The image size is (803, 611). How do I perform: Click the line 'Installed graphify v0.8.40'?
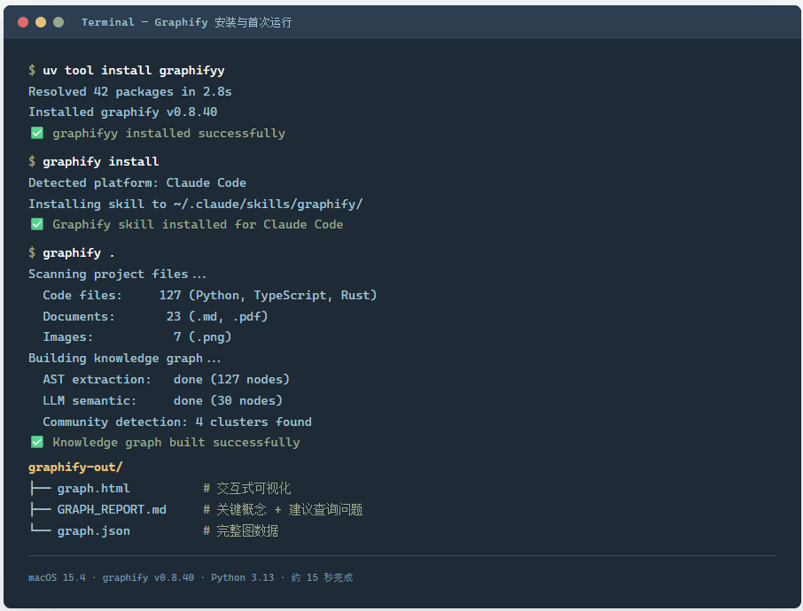pos(123,112)
